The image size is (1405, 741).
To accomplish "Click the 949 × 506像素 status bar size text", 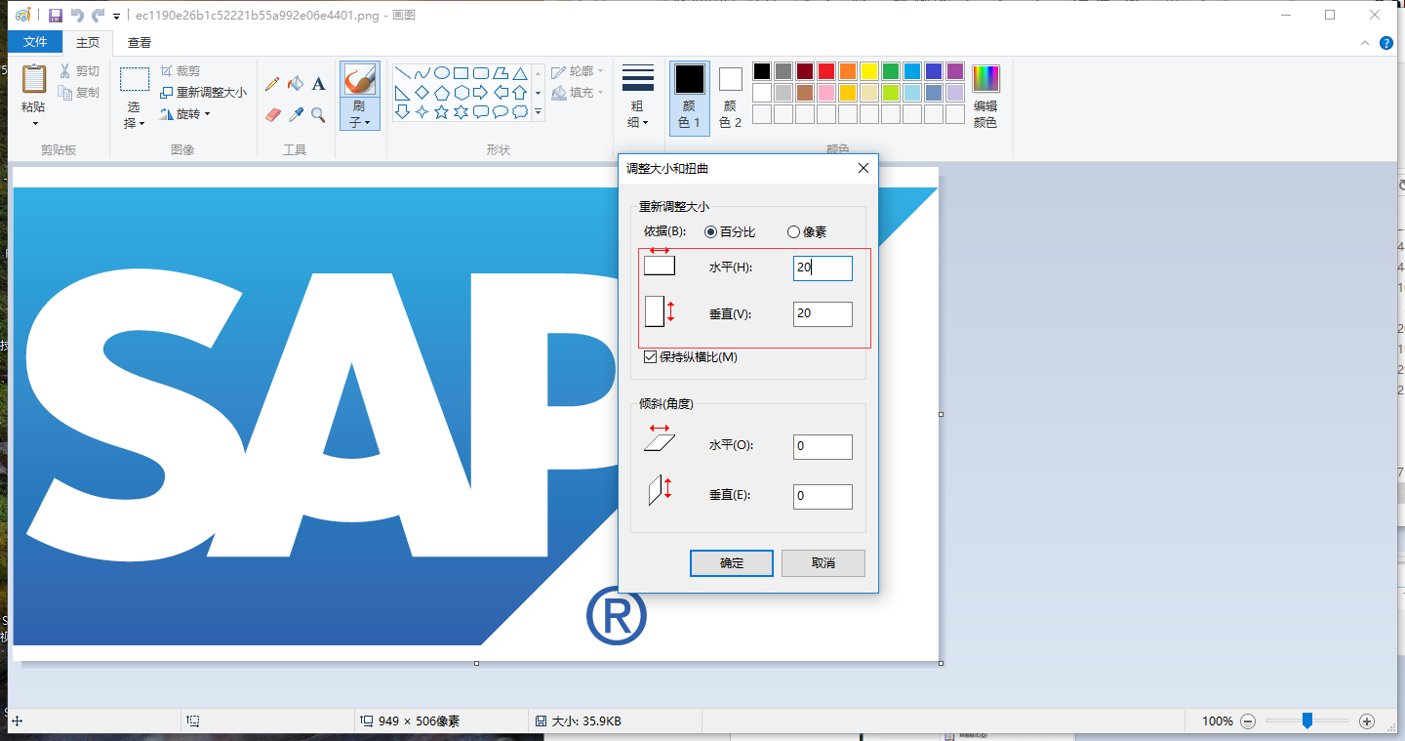I will [419, 721].
